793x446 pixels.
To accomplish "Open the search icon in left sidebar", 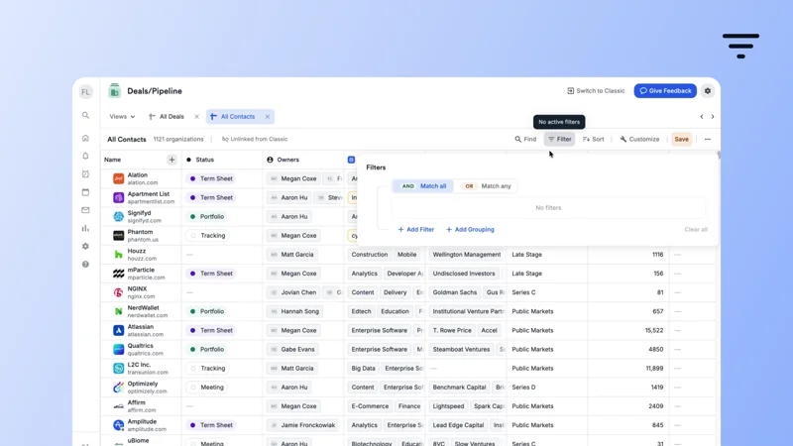I will click(85, 115).
